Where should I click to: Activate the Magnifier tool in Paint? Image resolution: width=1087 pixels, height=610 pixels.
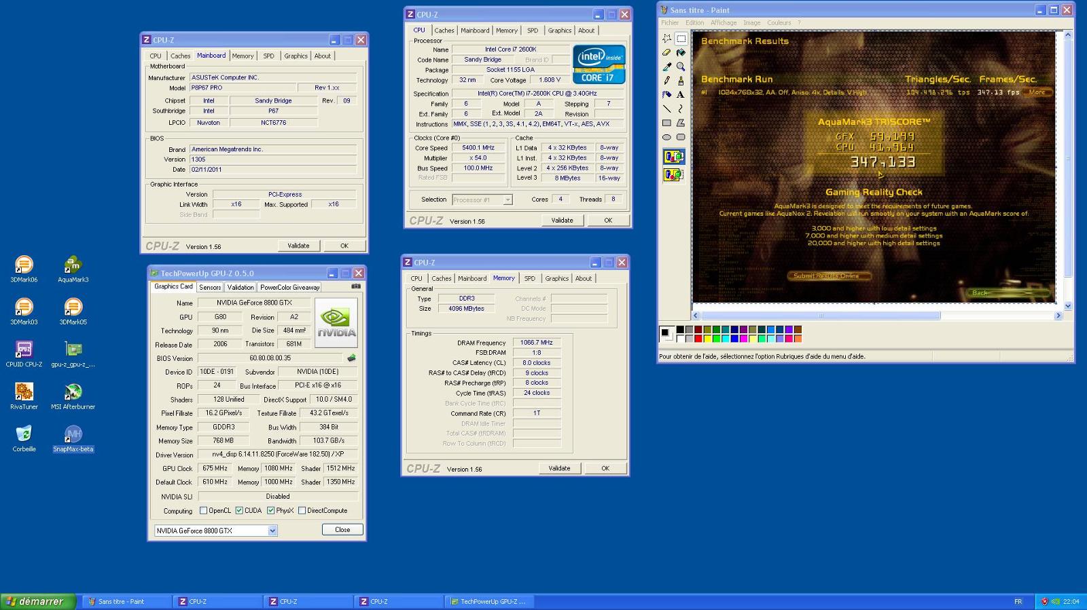pos(681,66)
